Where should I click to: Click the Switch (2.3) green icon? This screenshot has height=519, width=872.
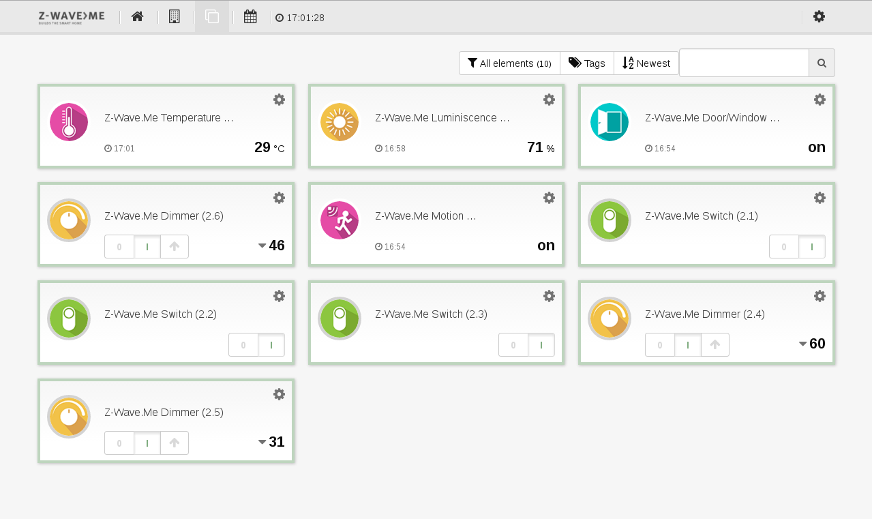point(340,318)
